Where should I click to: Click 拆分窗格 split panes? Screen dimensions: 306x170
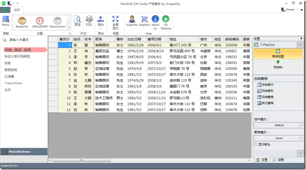coord(265,103)
